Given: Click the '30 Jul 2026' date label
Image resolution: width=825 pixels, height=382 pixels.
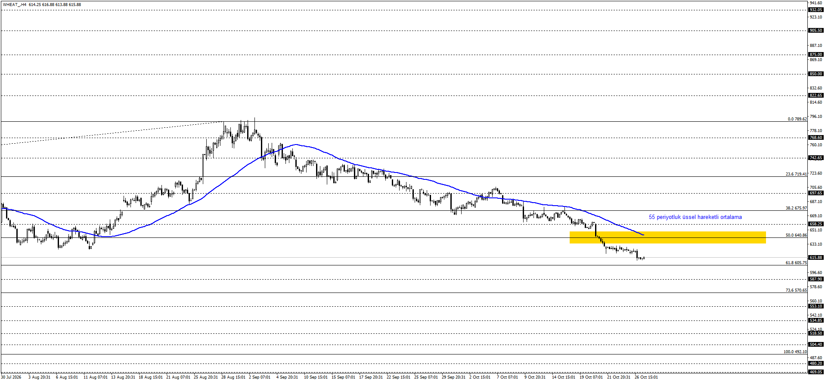Looking at the screenshot, I should (x=11, y=377).
